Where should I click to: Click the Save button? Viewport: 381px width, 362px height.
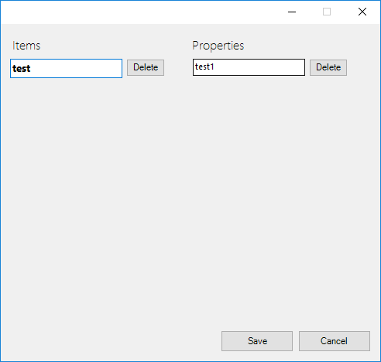click(x=257, y=341)
